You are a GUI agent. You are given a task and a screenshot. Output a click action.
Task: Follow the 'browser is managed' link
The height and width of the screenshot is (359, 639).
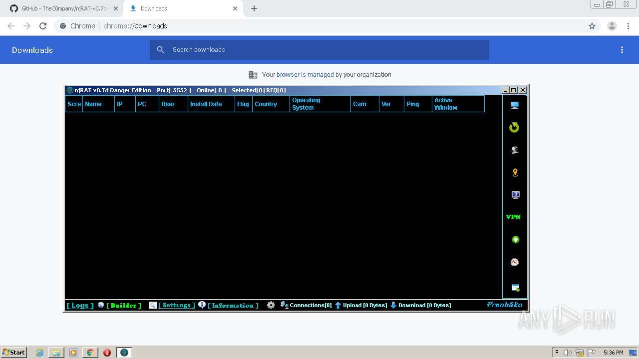[x=305, y=75]
